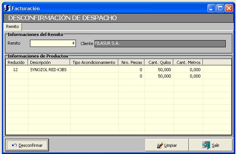Viewport: 236px width, 154px height.
Task: Maximize the Facturación window
Action: click(220, 8)
